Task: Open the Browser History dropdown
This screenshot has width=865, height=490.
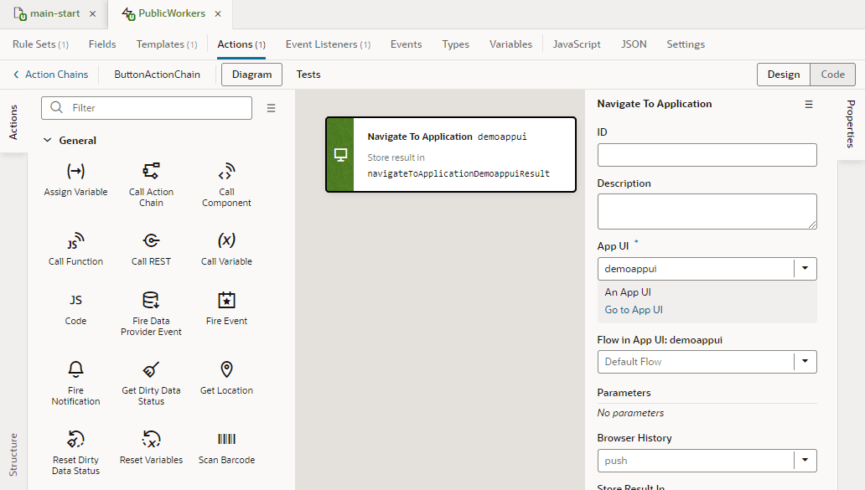Action: pos(804,460)
